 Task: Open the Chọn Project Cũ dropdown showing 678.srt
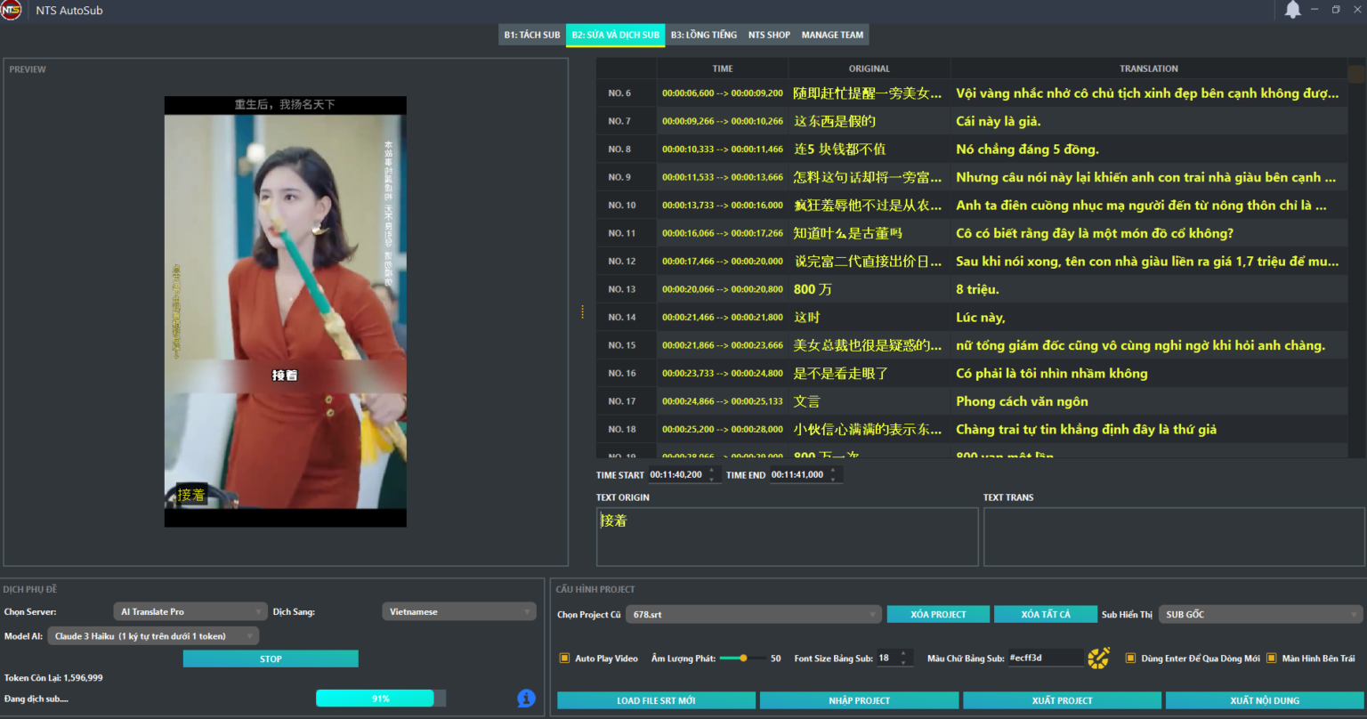pos(753,614)
